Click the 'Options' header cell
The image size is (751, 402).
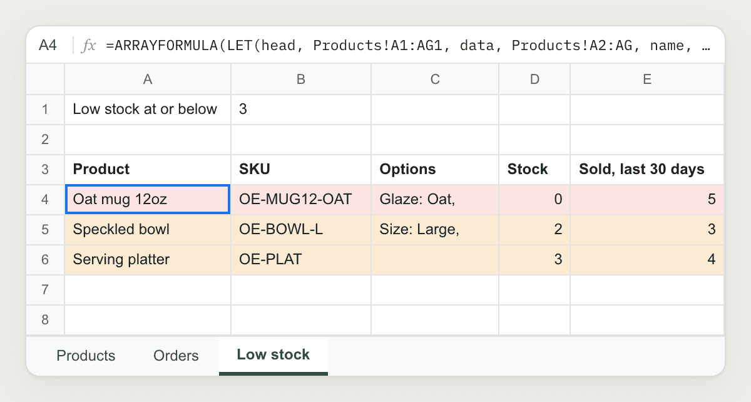[435, 170]
